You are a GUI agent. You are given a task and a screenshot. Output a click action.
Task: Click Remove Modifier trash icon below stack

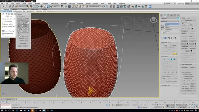point(172,38)
